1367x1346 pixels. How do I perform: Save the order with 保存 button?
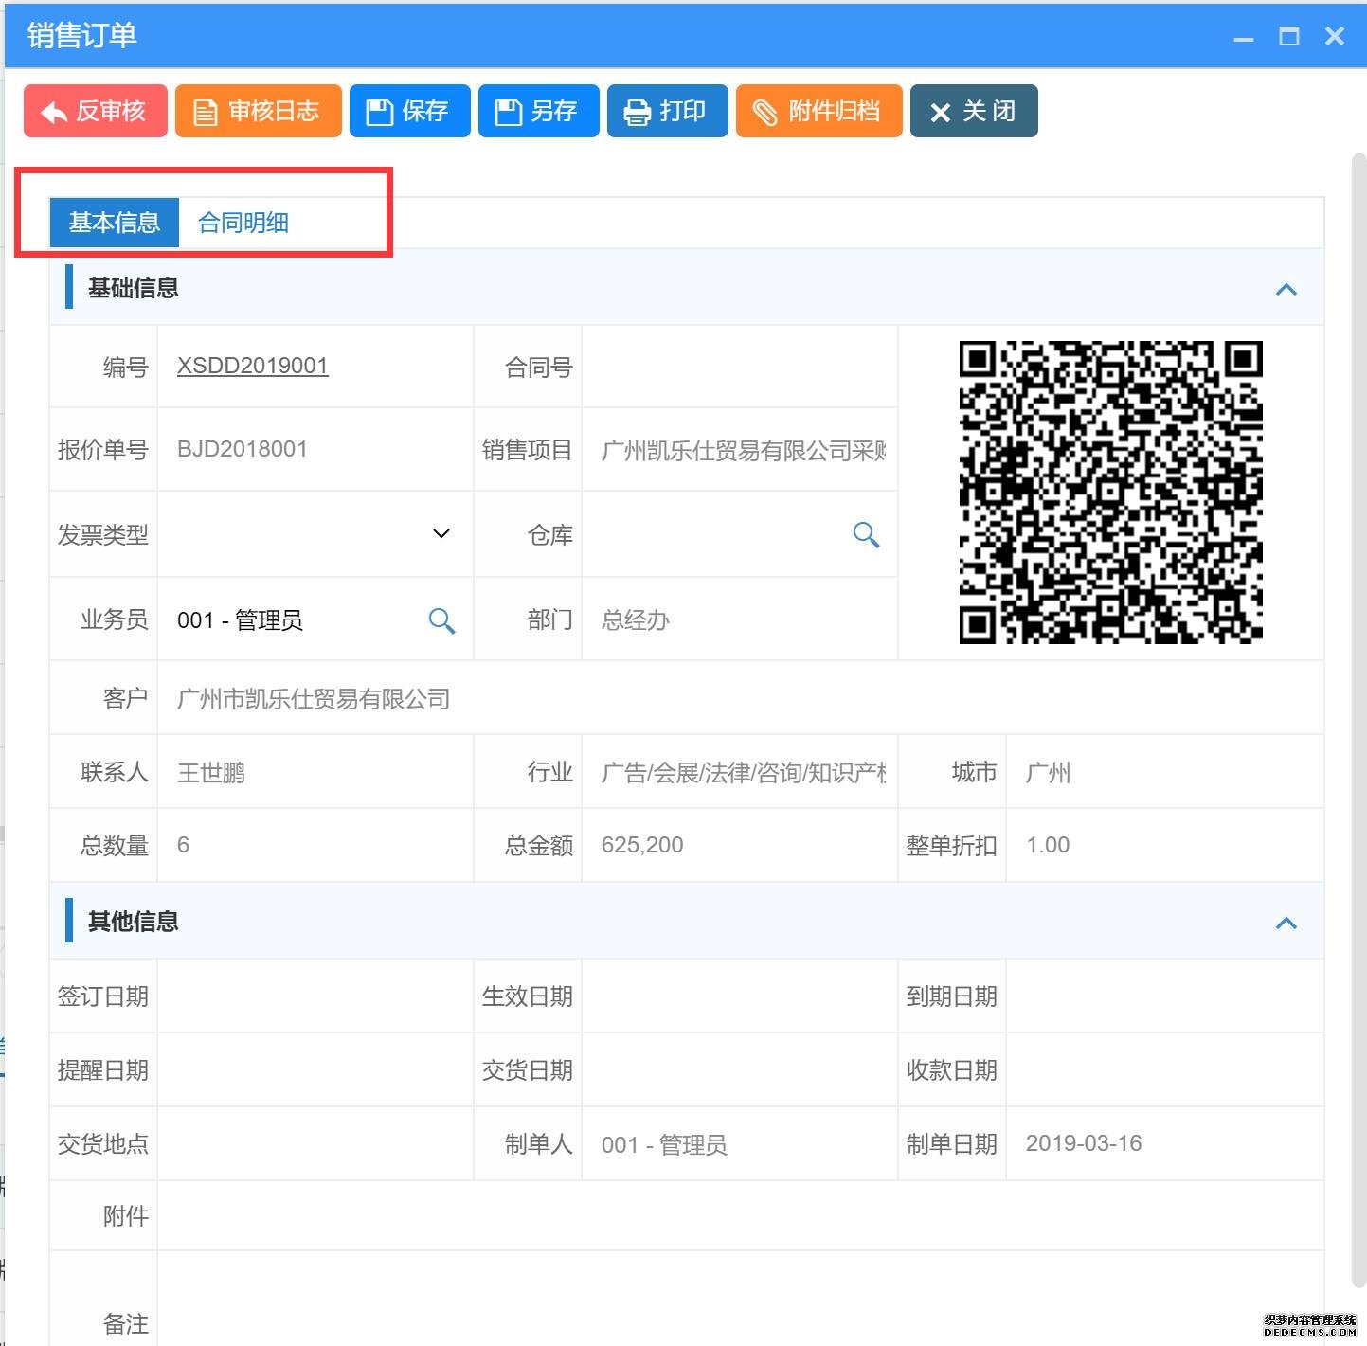tap(409, 111)
